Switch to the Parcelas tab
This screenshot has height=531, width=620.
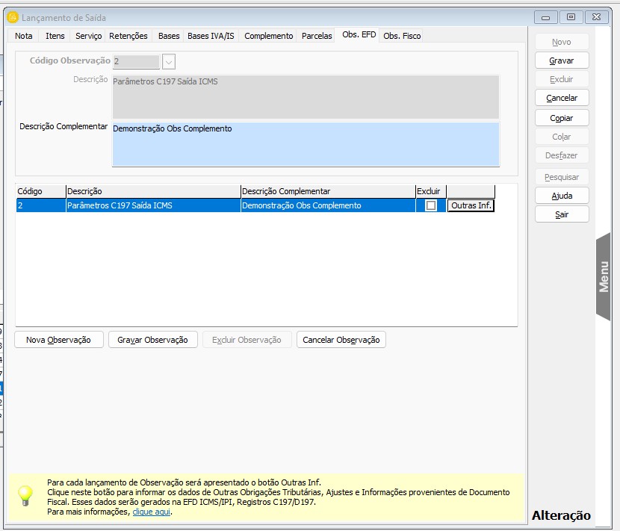point(317,36)
